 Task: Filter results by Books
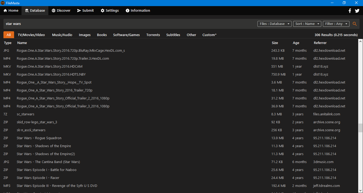(102, 35)
